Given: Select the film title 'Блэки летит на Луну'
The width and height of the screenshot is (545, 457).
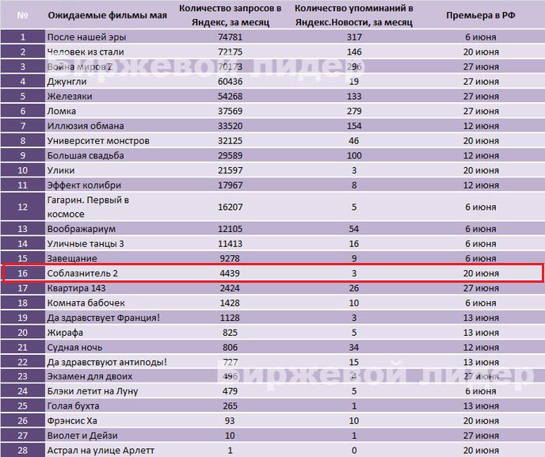Looking at the screenshot, I should tap(93, 391).
